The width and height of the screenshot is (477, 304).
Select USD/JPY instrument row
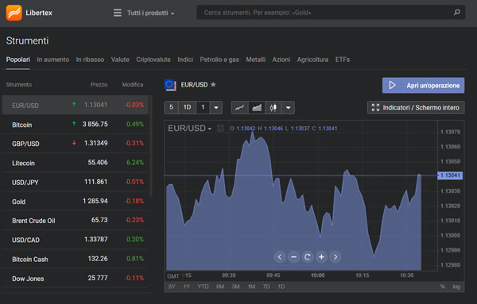tap(76, 182)
